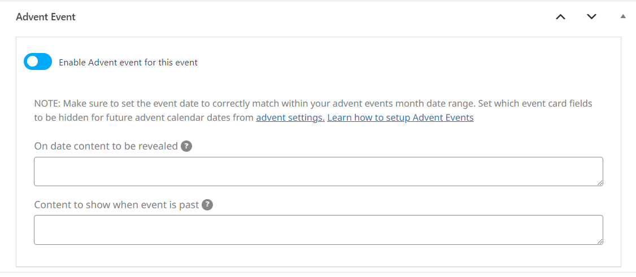The height and width of the screenshot is (277, 636).
Task: Focus the 'On date content to be revealed' text box
Action: (x=319, y=172)
